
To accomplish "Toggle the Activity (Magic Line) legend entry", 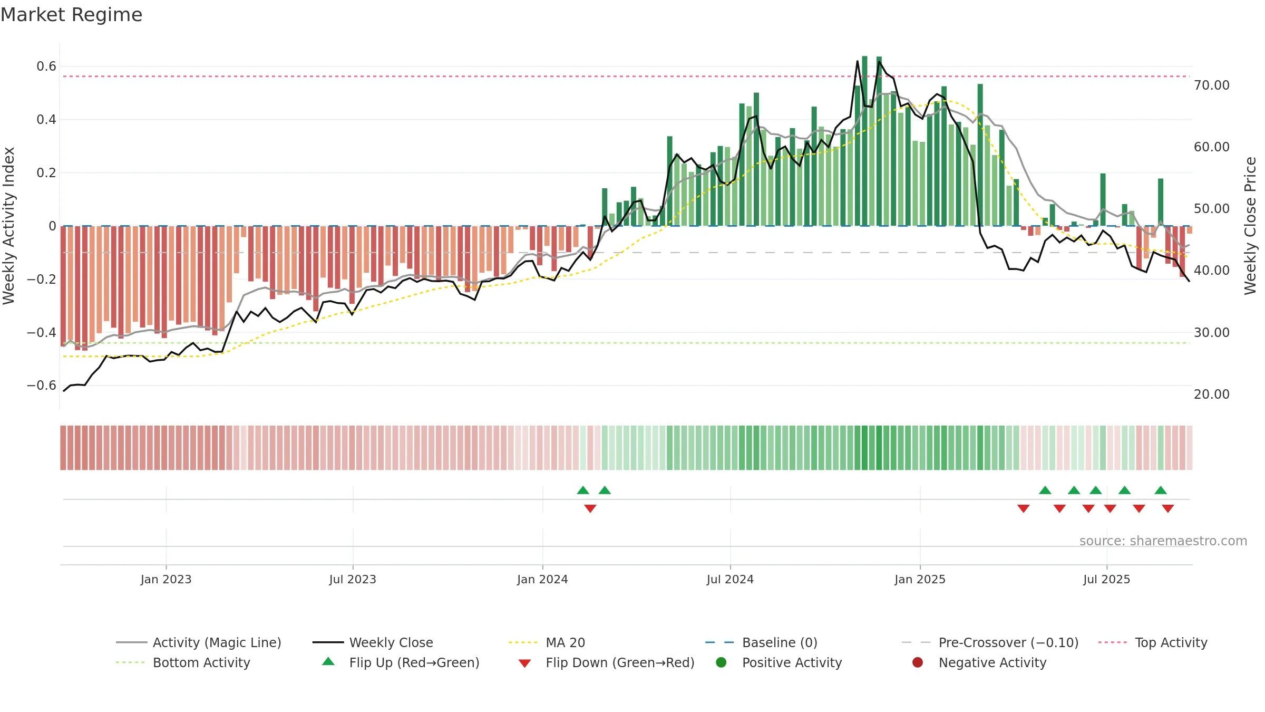I will point(199,642).
